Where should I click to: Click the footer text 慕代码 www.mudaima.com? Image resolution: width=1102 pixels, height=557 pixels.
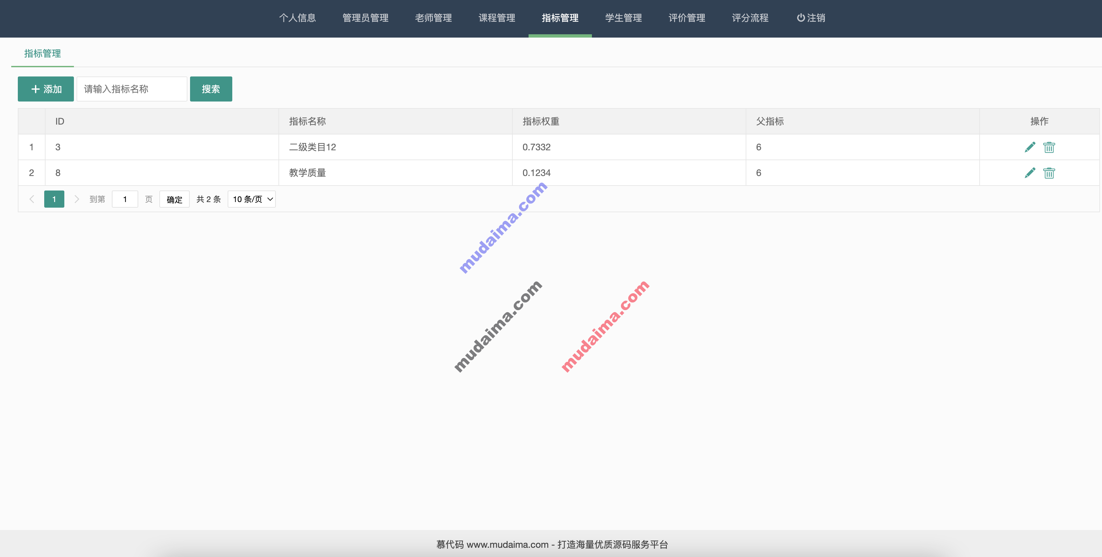tap(492, 544)
